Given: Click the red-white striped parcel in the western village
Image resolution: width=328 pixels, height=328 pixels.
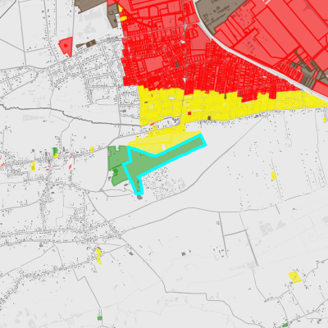Looking at the screenshot, I should 71,162.
